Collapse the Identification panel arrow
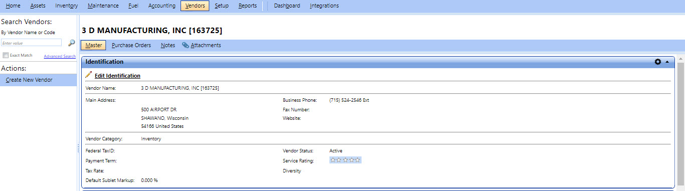 pyautogui.click(x=667, y=62)
